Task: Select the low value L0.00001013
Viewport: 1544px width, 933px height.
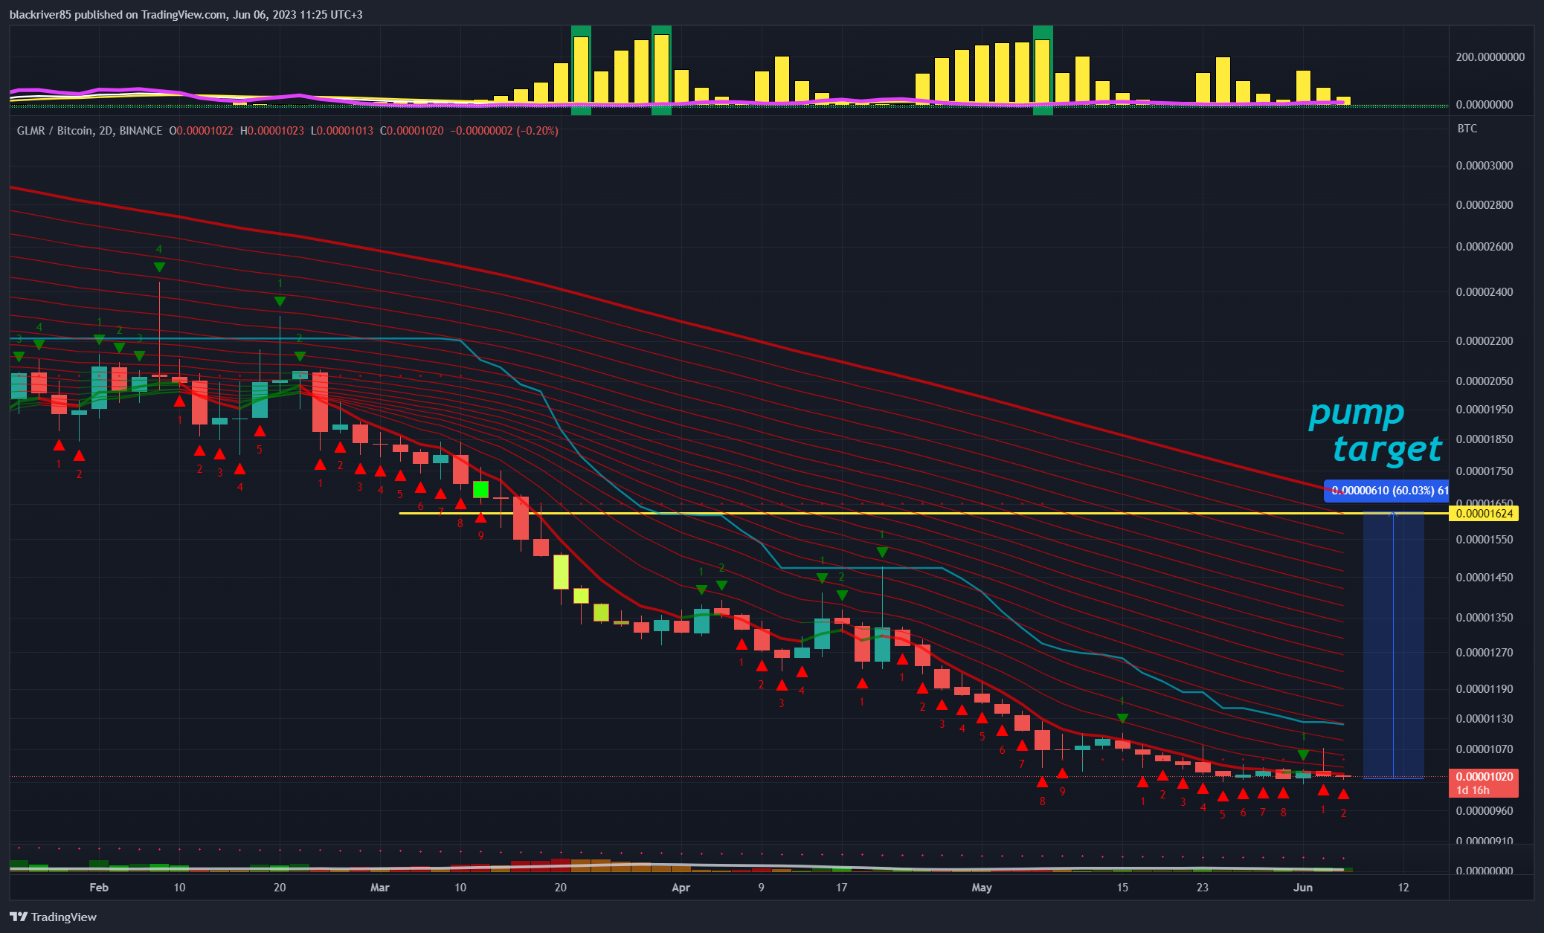Action: pos(341,131)
